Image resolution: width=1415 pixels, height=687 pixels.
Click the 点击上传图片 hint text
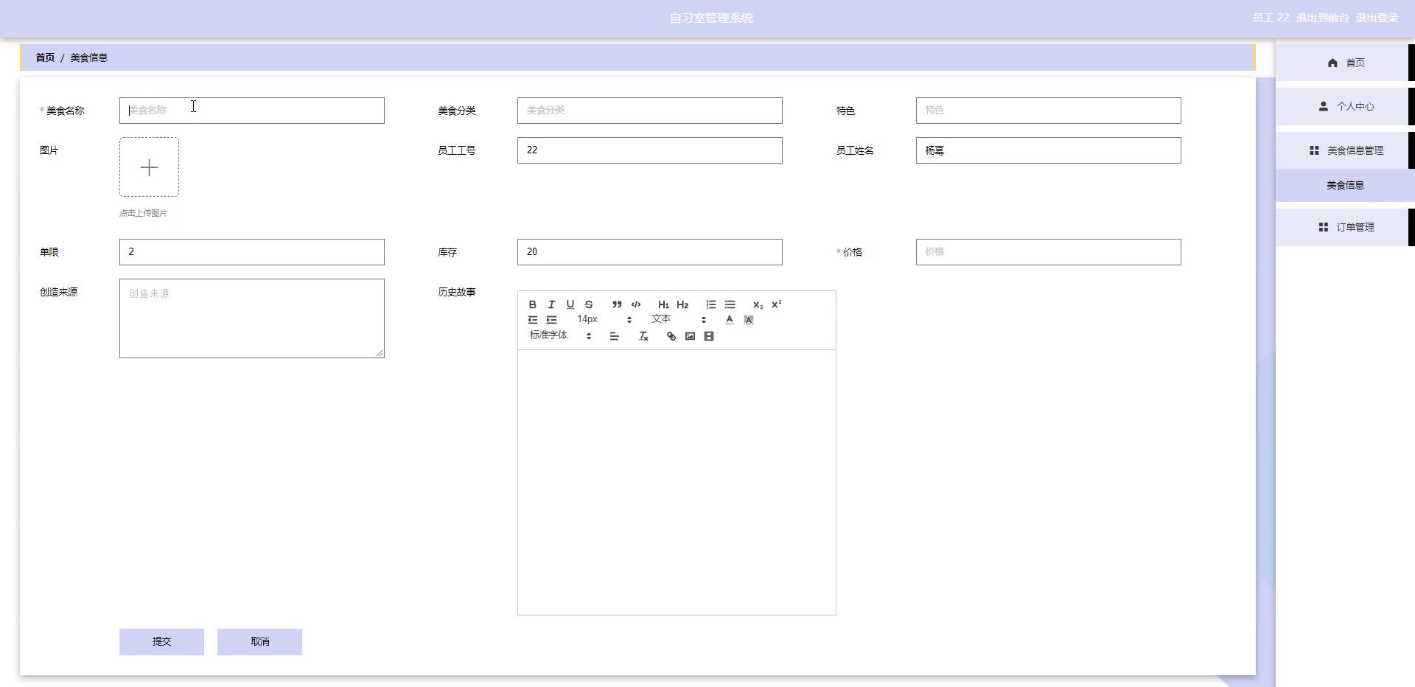pos(143,213)
